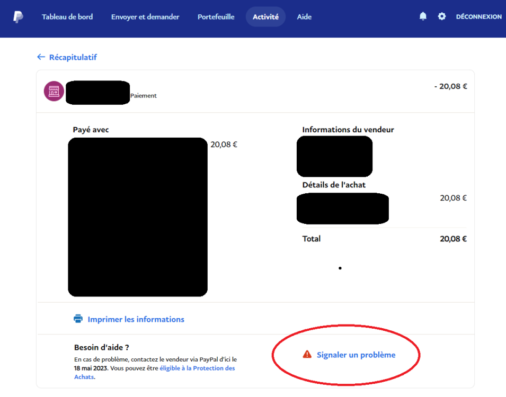Click the bold Total amount 20,08 €
The width and height of the screenshot is (506, 397).
pos(454,239)
